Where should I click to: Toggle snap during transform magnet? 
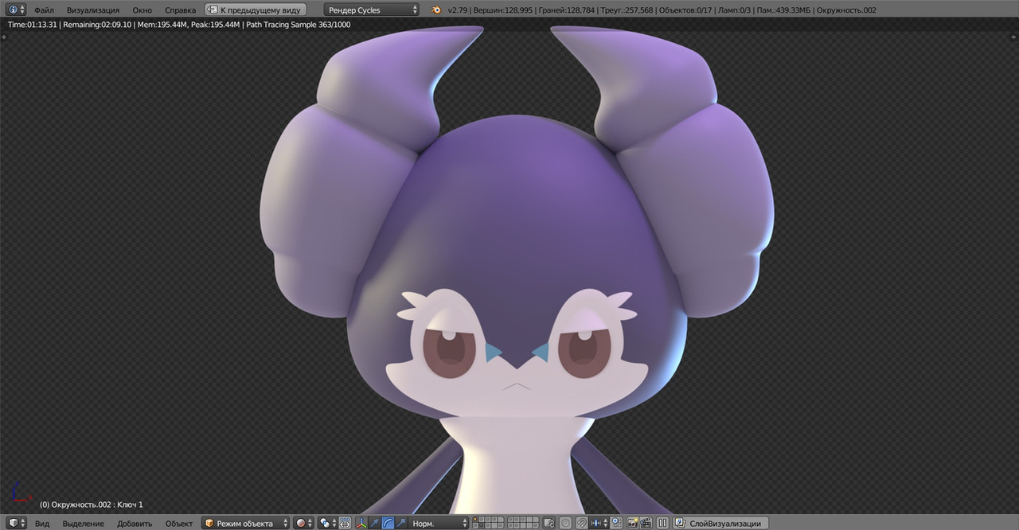click(x=582, y=523)
